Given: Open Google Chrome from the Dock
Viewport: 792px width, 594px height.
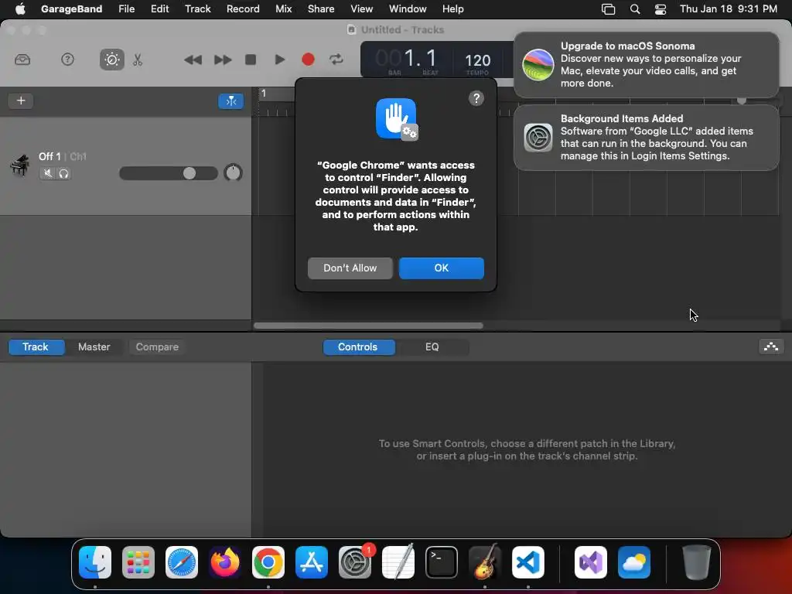Looking at the screenshot, I should 268,562.
